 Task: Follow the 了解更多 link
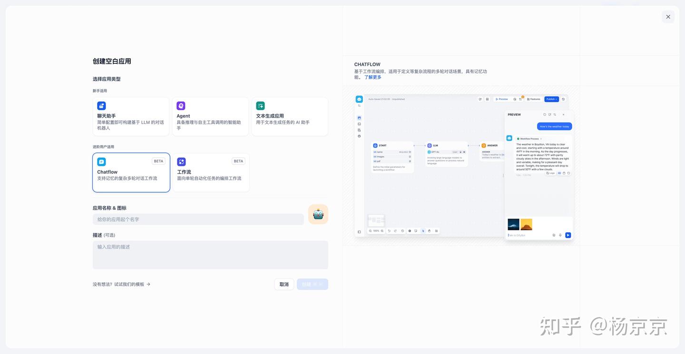coord(373,77)
